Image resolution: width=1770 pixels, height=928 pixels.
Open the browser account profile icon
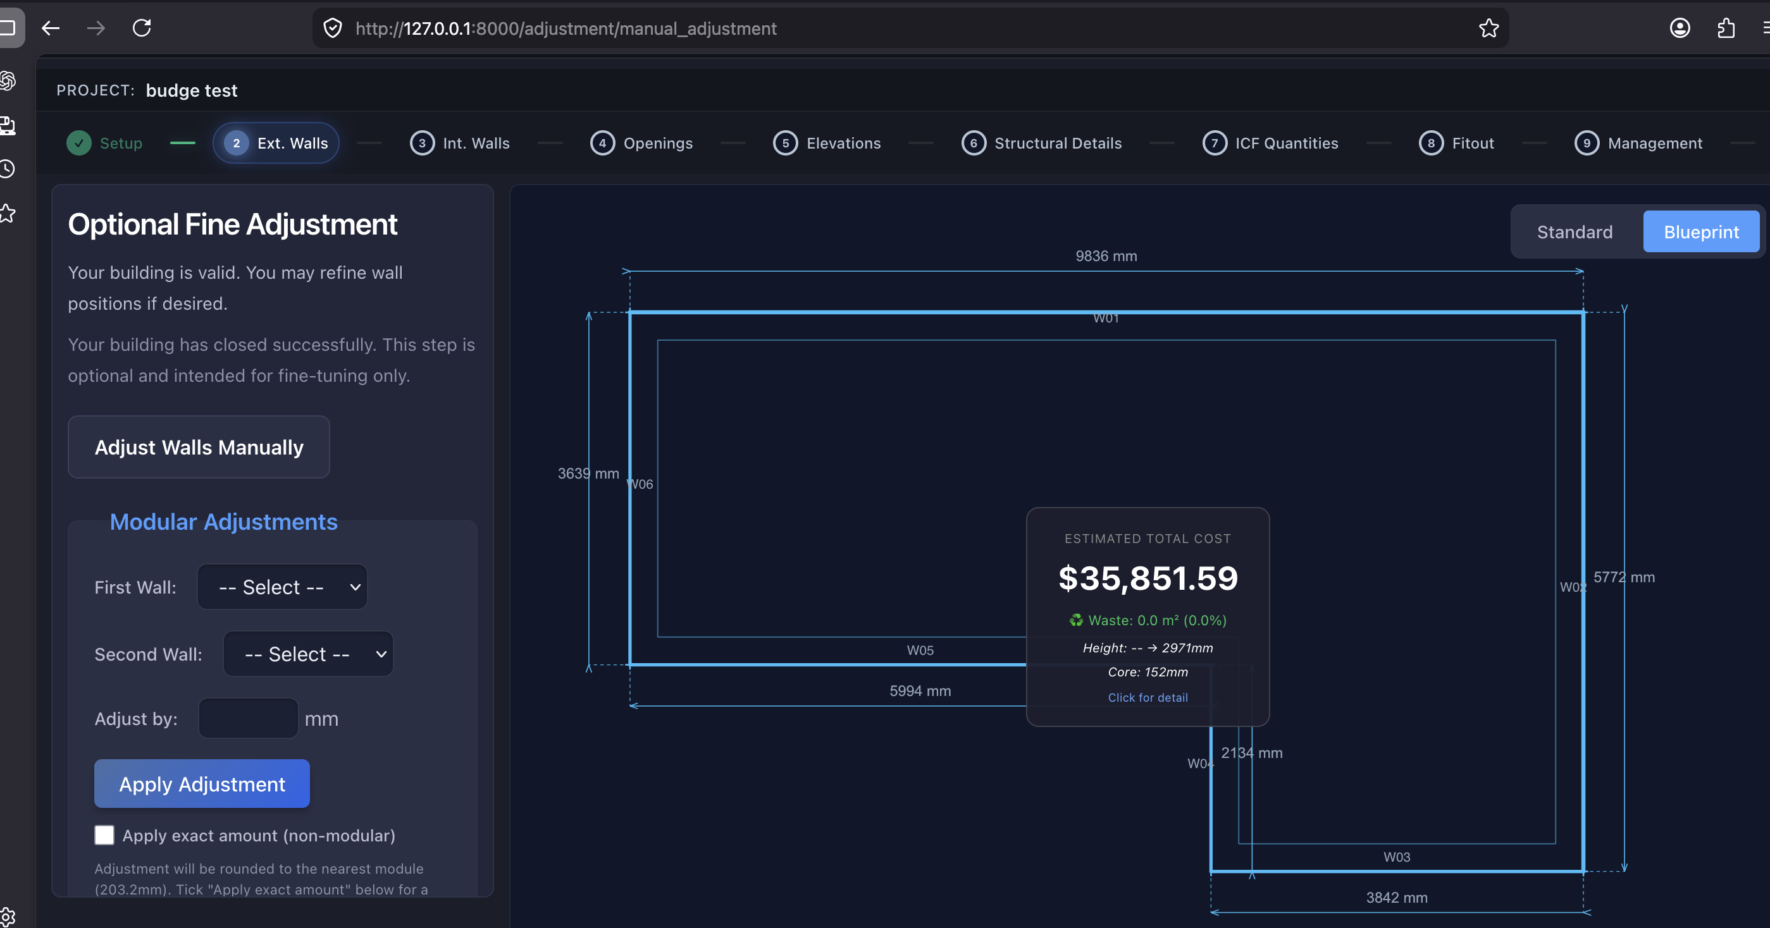coord(1680,28)
